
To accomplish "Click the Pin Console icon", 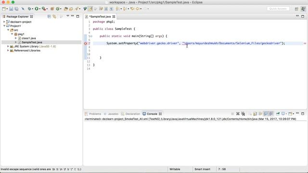I will pyautogui.click(x=278, y=114).
